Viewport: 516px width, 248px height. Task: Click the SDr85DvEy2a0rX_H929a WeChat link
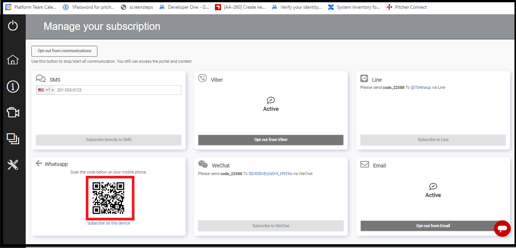270,174
